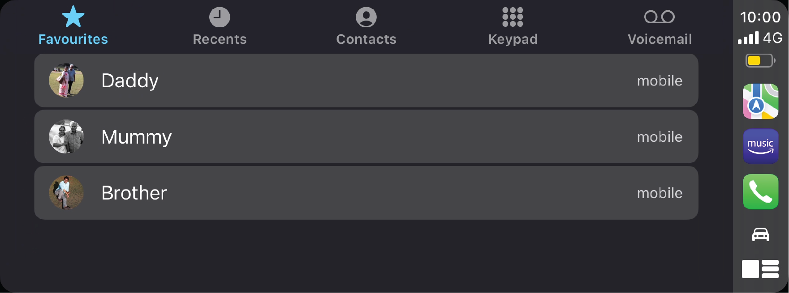Open the Contacts person icon

[x=366, y=17]
